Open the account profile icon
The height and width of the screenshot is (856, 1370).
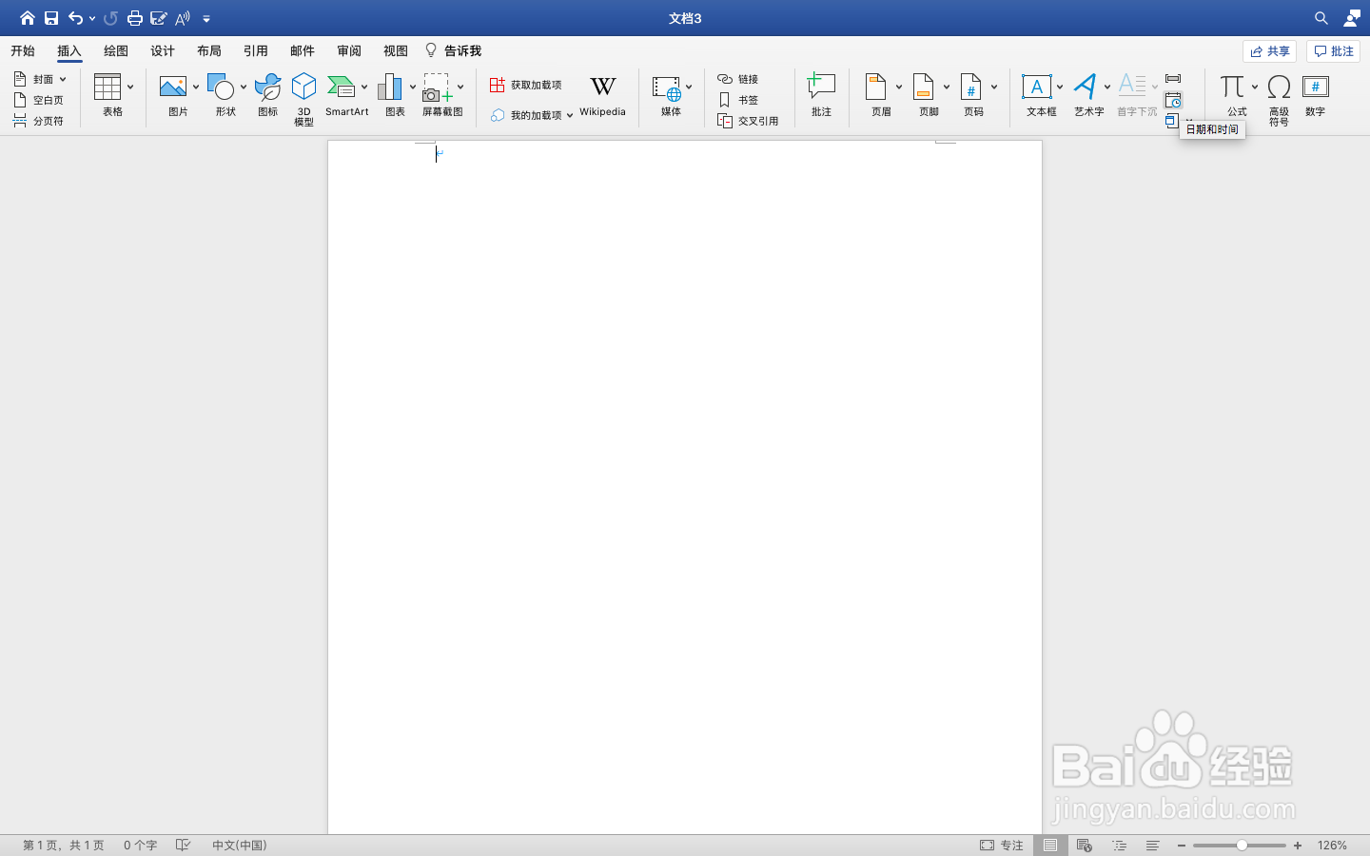1352,18
